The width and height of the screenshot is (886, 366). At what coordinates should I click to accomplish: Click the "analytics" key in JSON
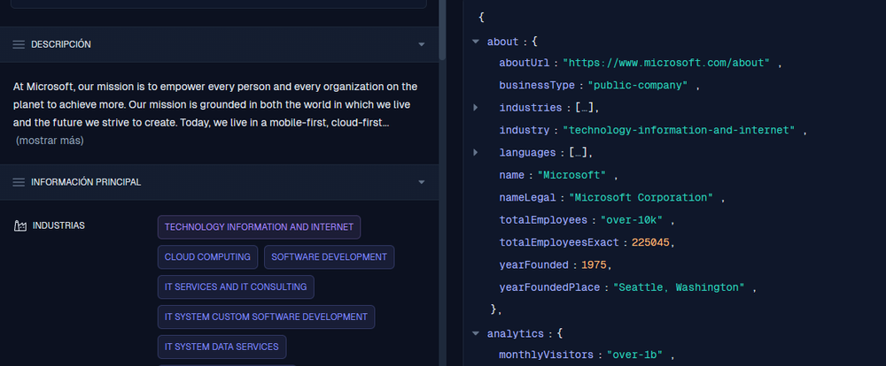pyautogui.click(x=515, y=334)
